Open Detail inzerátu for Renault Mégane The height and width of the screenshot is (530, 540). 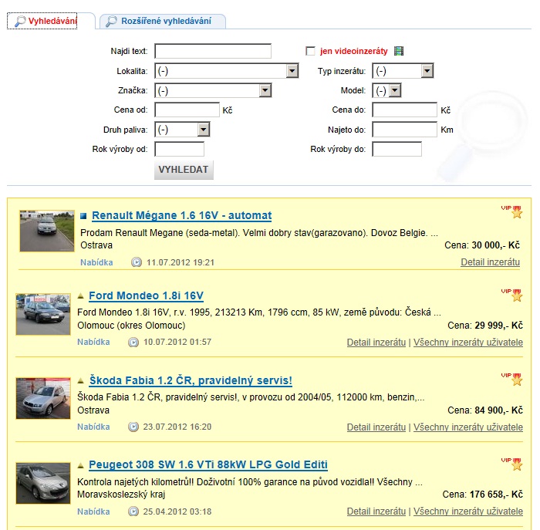[490, 262]
